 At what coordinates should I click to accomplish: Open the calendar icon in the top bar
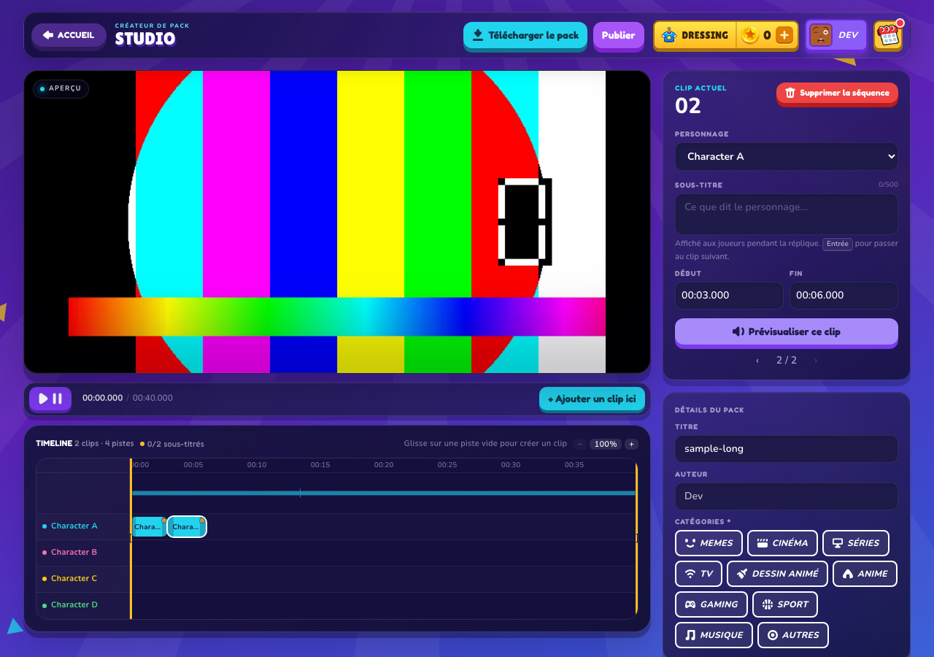(x=888, y=36)
